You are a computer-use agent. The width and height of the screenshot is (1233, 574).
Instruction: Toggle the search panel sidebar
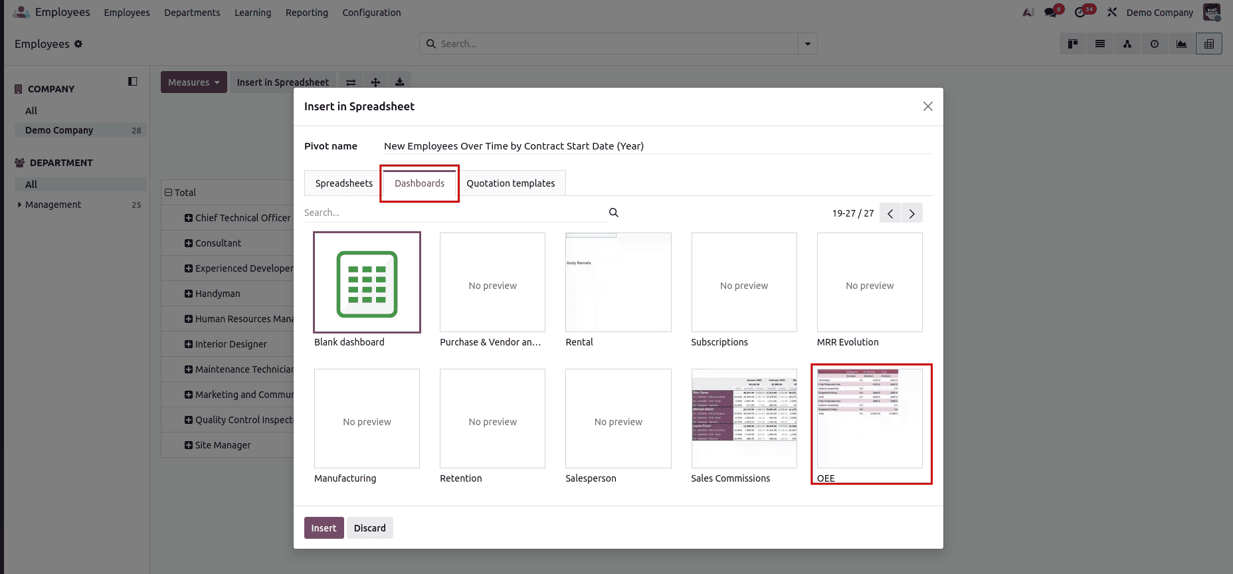(x=133, y=81)
